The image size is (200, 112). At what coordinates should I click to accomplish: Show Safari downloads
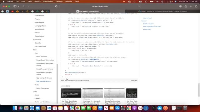click(180, 6)
